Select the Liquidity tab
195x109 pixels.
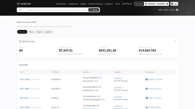click(48, 32)
